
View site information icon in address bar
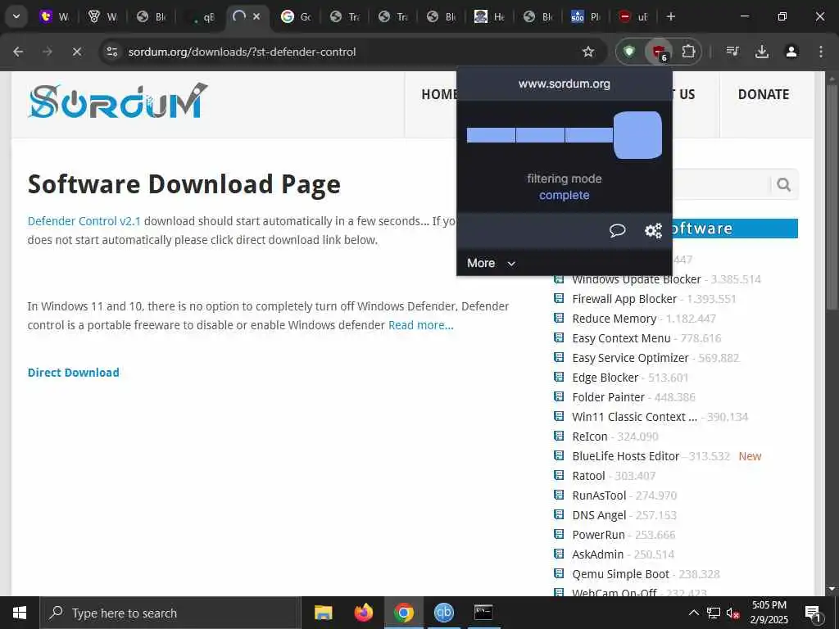coord(111,52)
